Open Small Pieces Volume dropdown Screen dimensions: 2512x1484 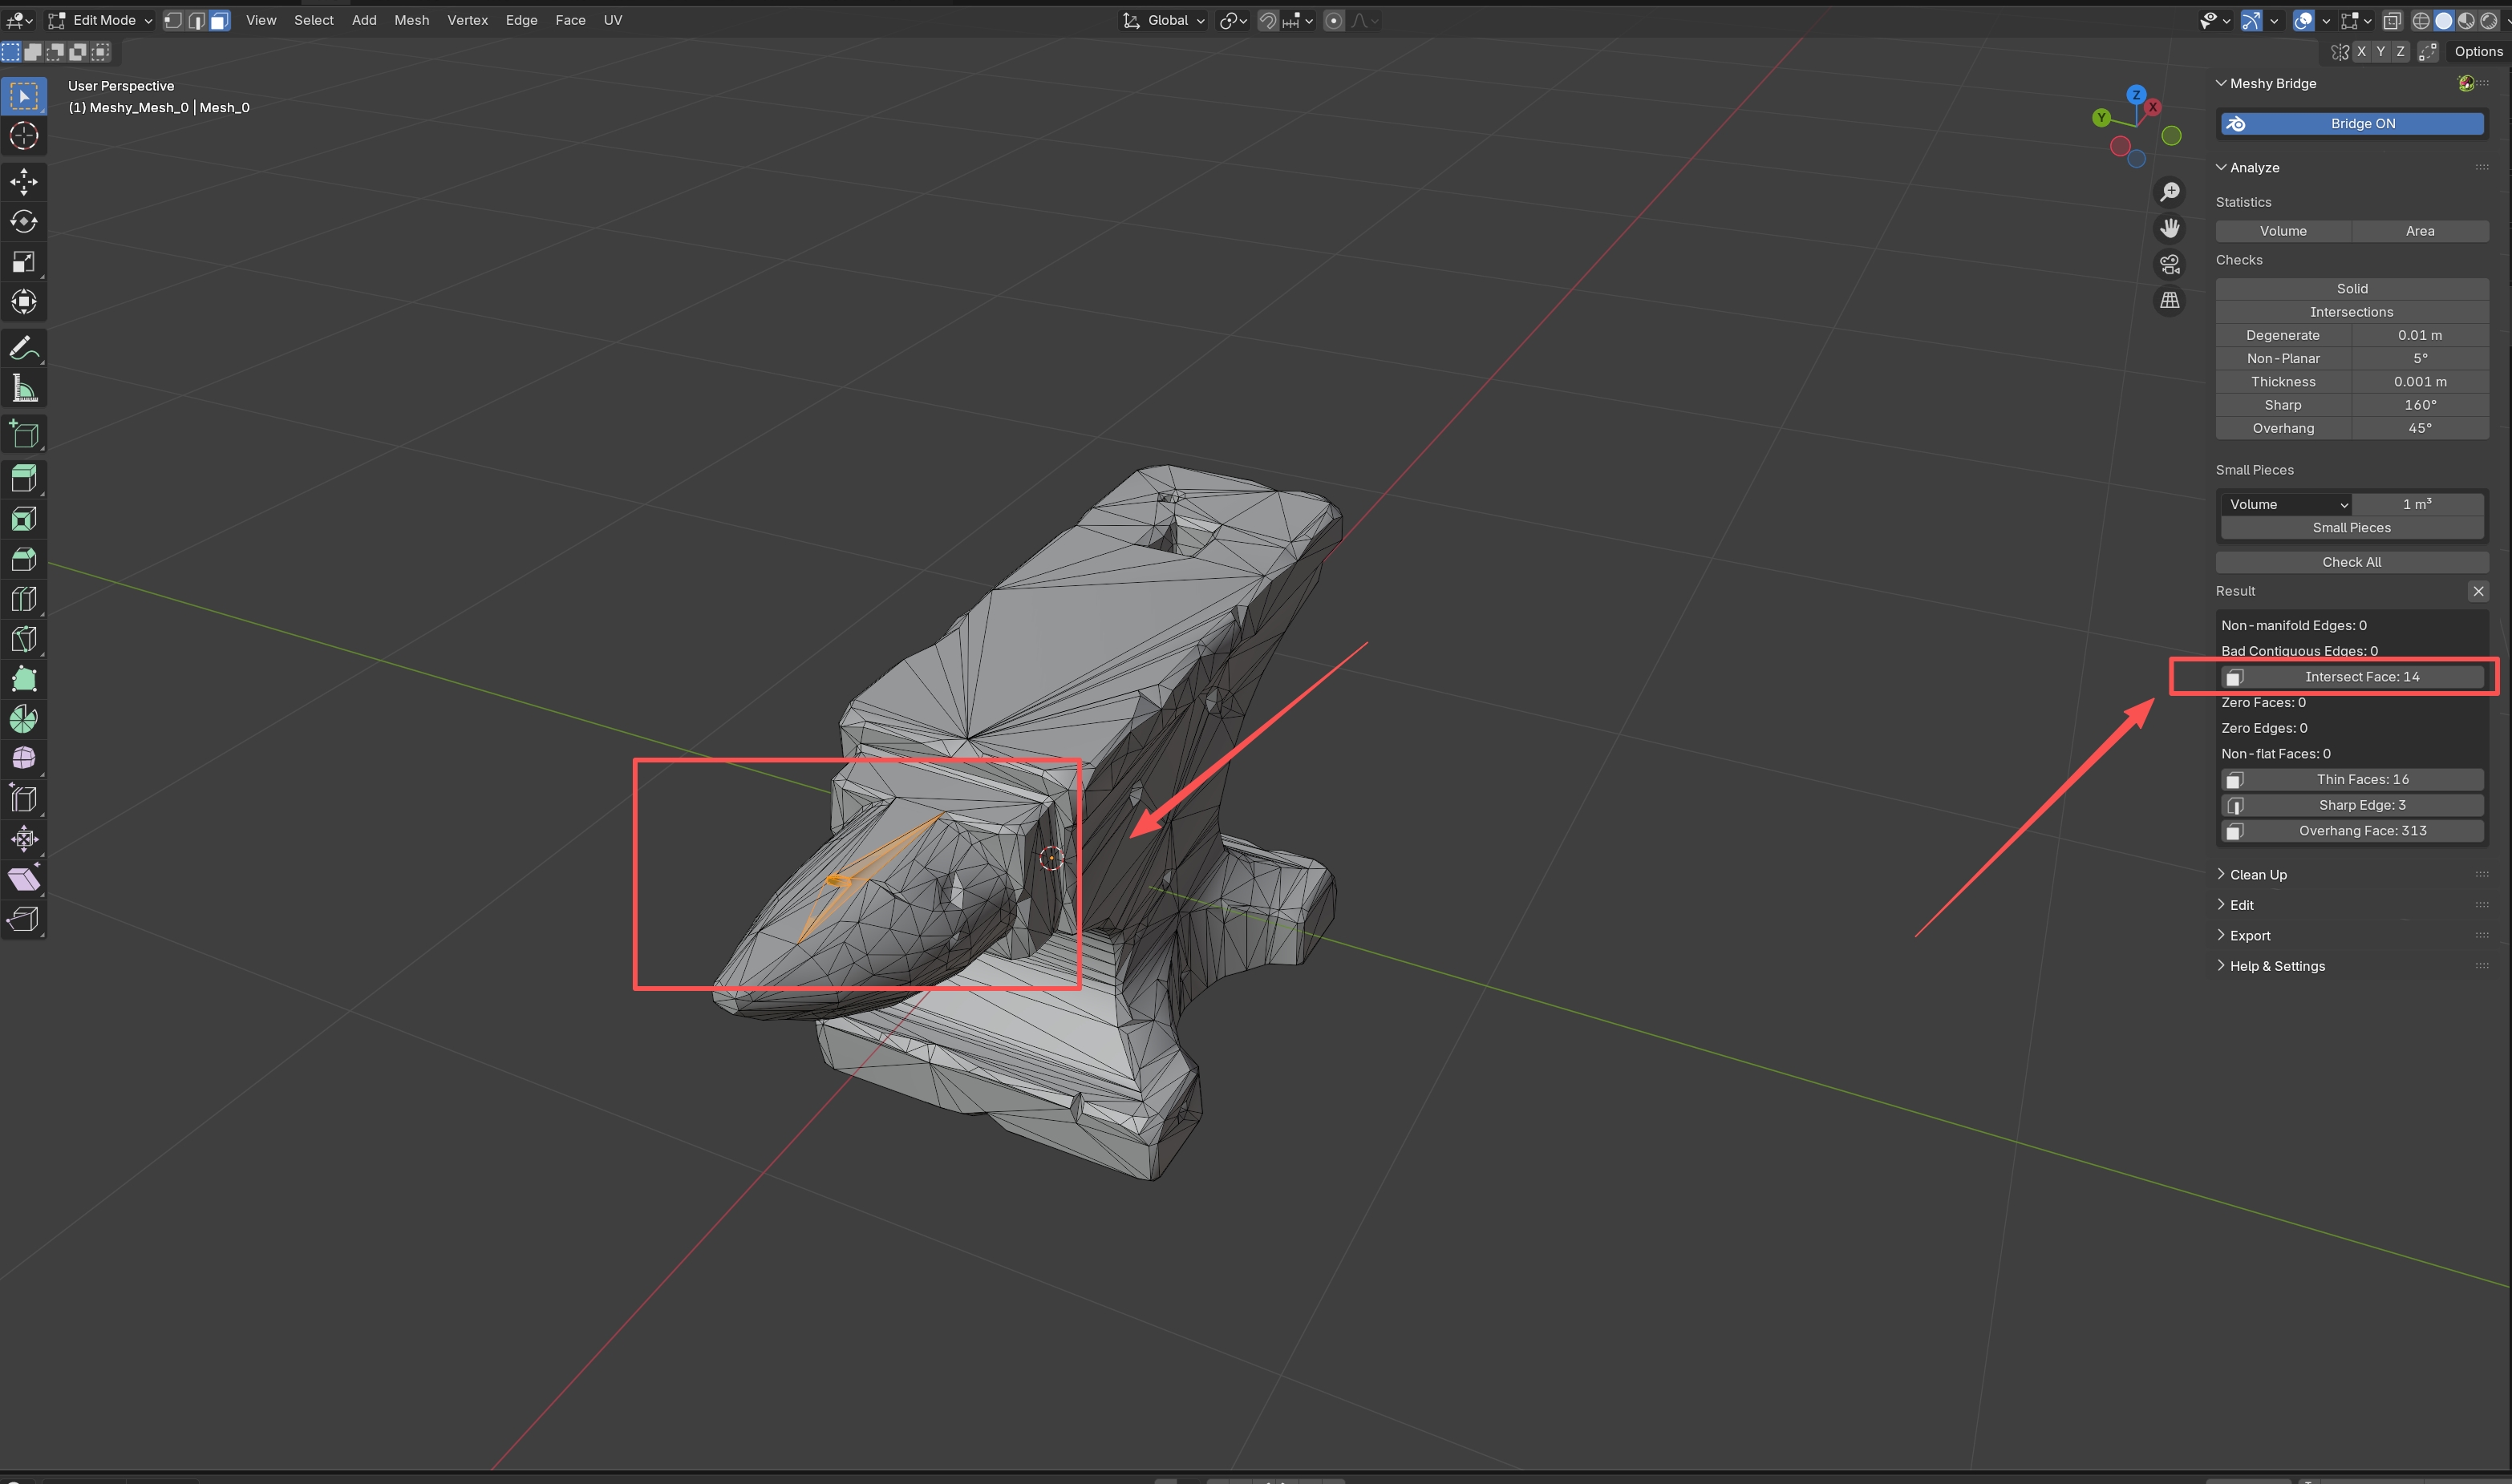(2285, 505)
